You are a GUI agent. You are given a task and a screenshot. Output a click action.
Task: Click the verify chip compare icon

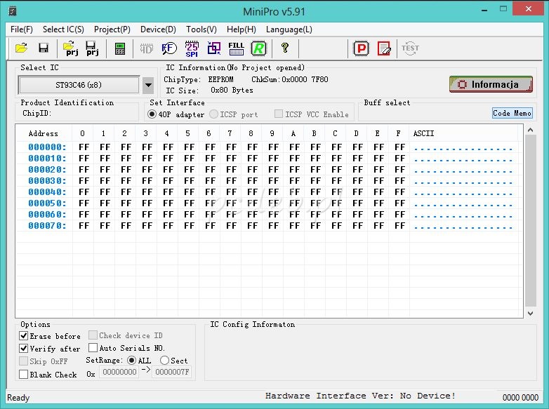click(x=214, y=48)
